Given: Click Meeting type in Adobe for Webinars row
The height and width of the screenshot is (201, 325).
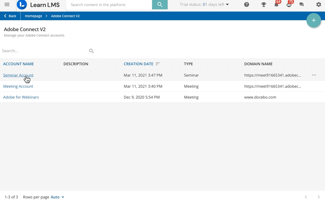Looking at the screenshot, I should click(191, 97).
